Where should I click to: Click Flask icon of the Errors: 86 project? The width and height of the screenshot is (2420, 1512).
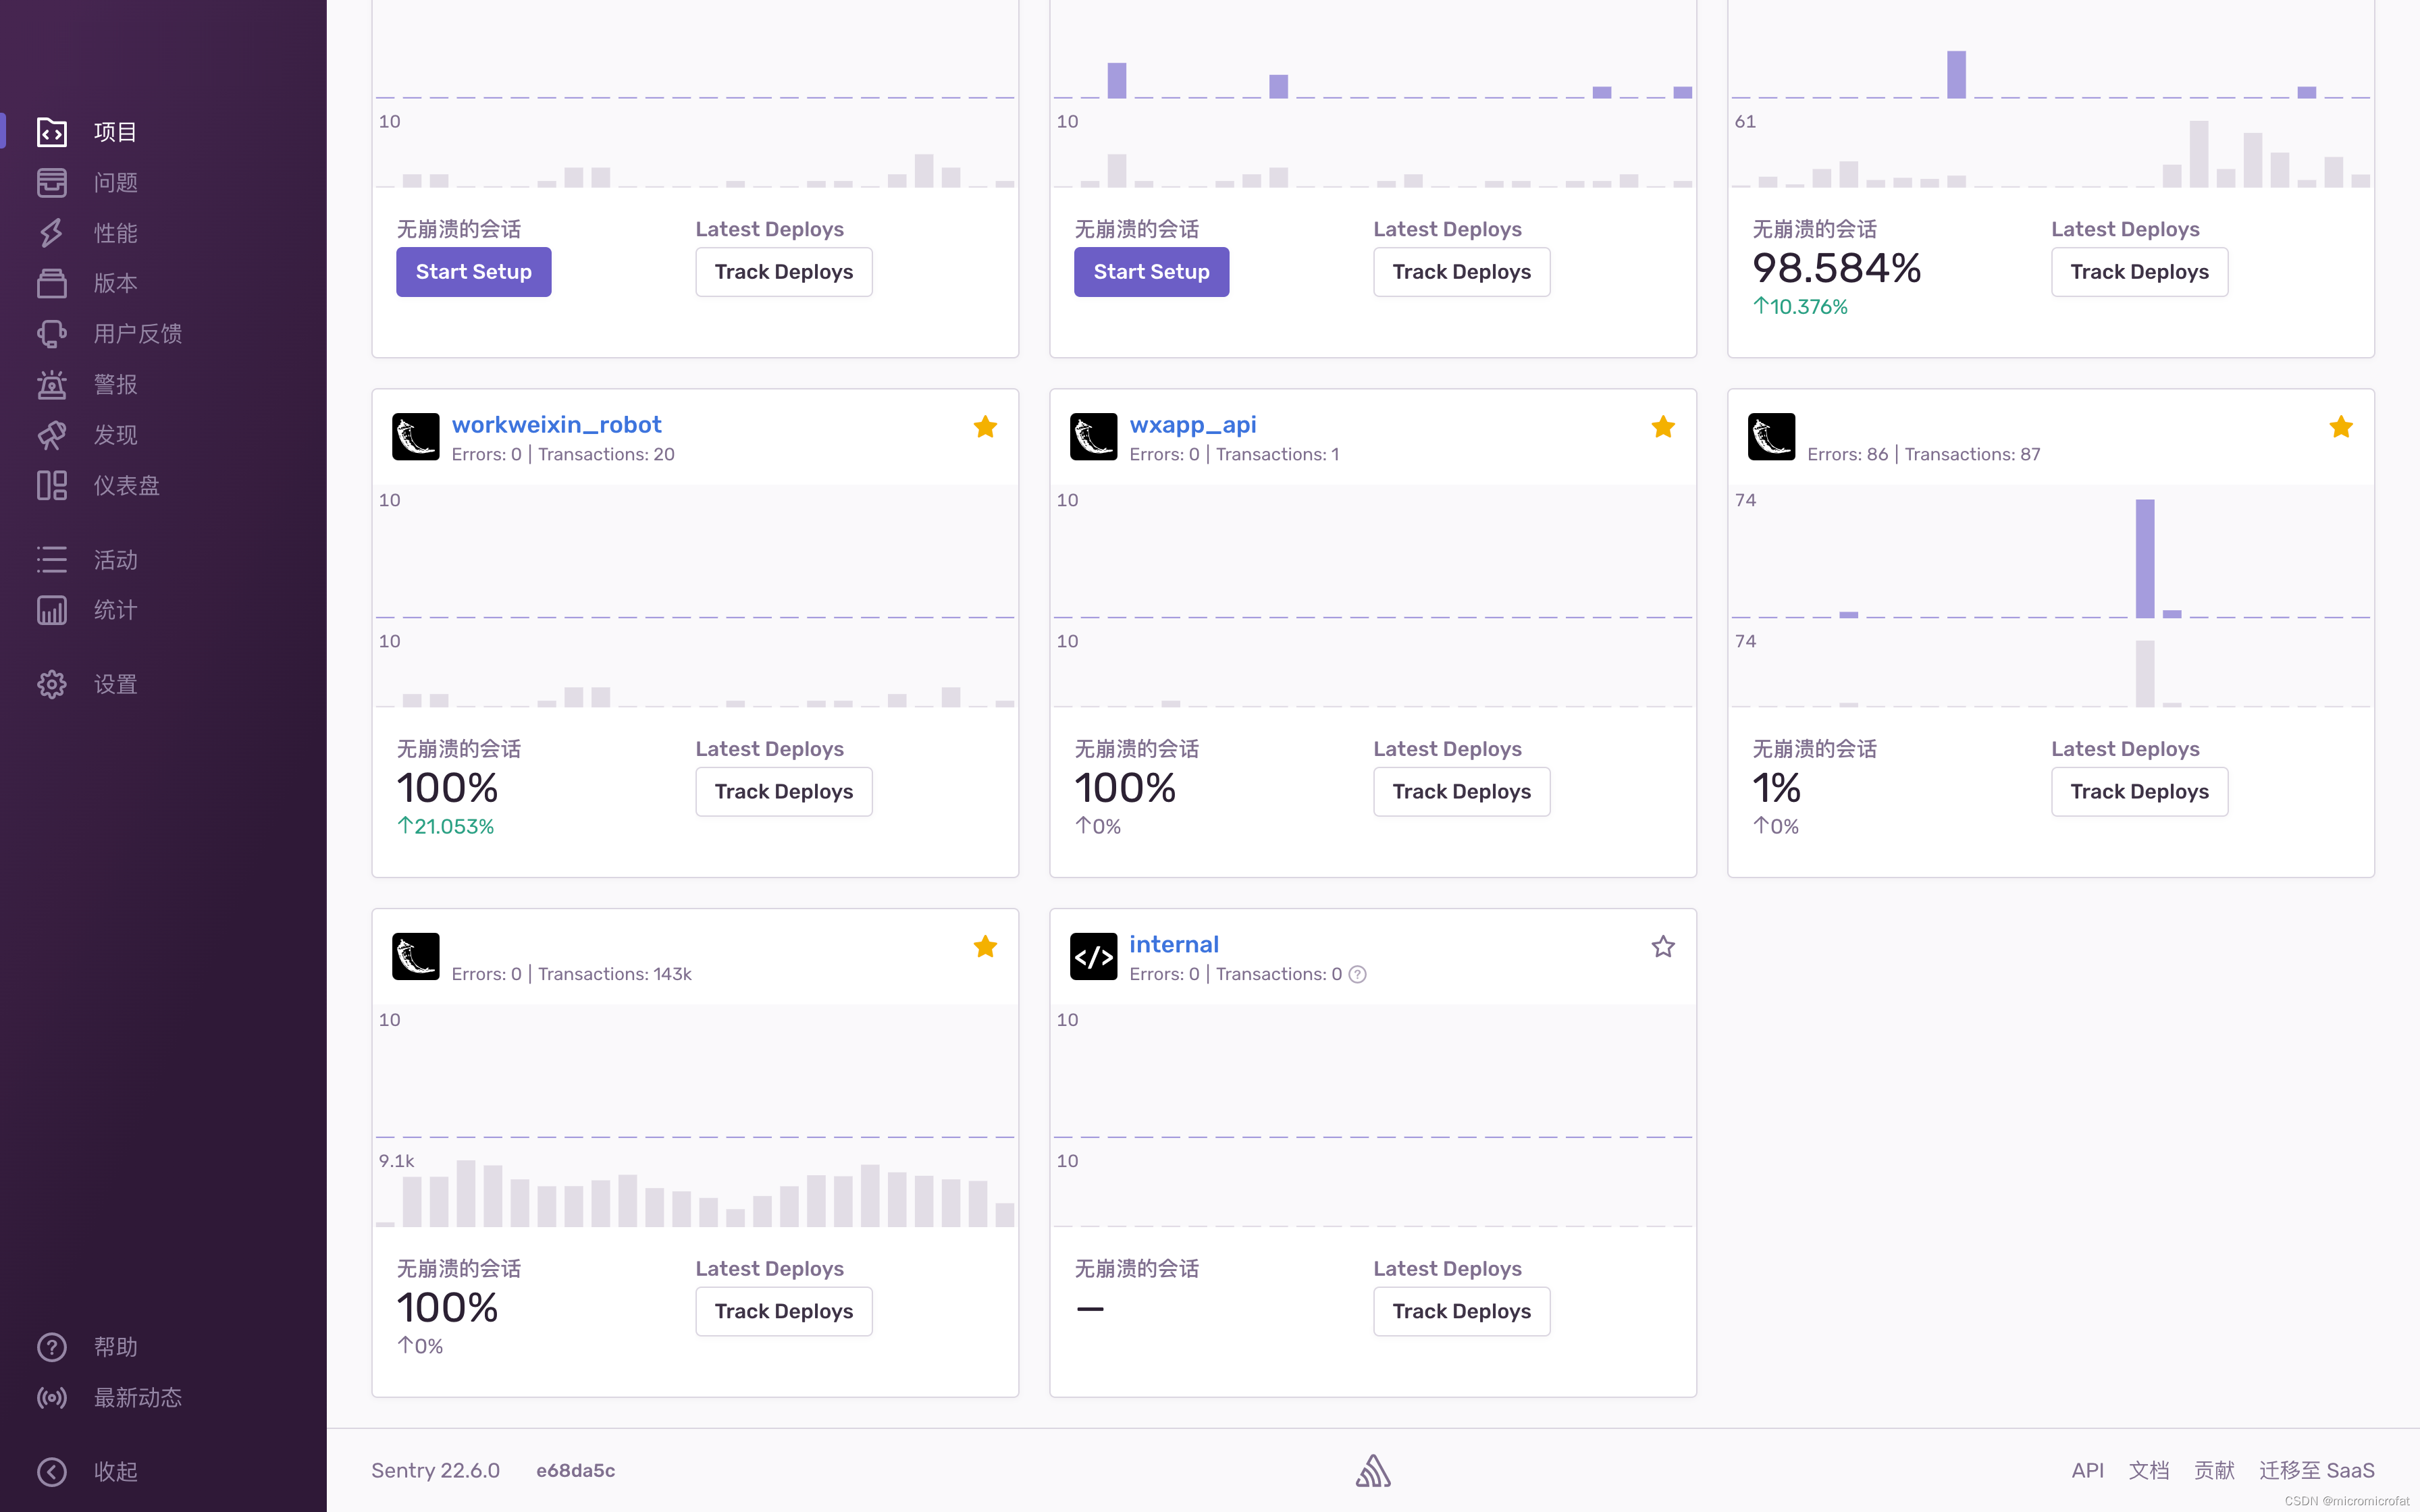pos(1772,437)
